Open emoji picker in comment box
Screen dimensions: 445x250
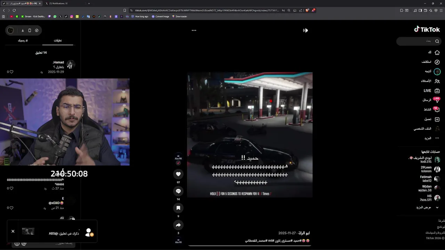pyautogui.click(x=17, y=243)
